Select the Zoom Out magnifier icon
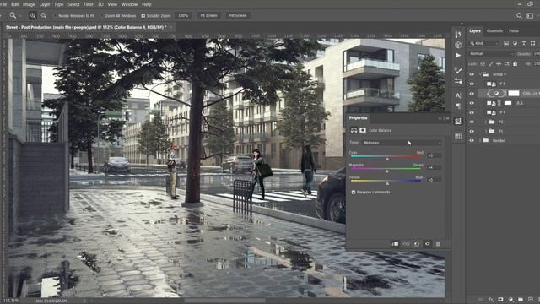 (44, 15)
